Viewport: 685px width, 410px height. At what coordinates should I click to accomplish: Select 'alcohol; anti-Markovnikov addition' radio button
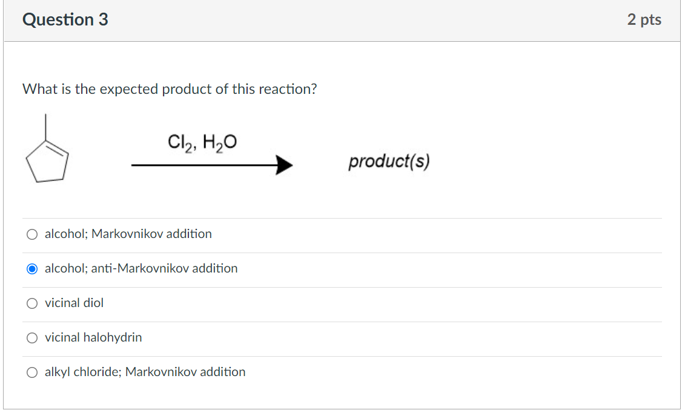32,269
